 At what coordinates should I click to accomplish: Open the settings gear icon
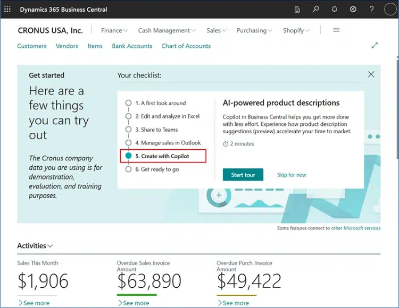pyautogui.click(x=353, y=10)
